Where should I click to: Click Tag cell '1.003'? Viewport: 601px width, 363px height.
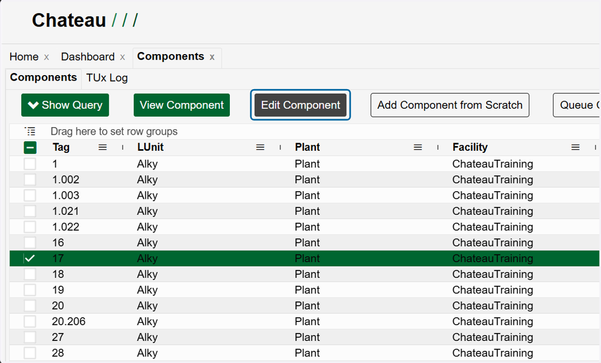(66, 195)
